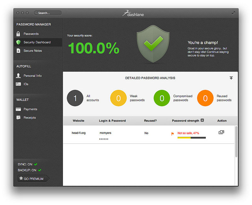Screen dimensions: 252x205
Task: Sort by the Website column header
Action: click(78, 121)
